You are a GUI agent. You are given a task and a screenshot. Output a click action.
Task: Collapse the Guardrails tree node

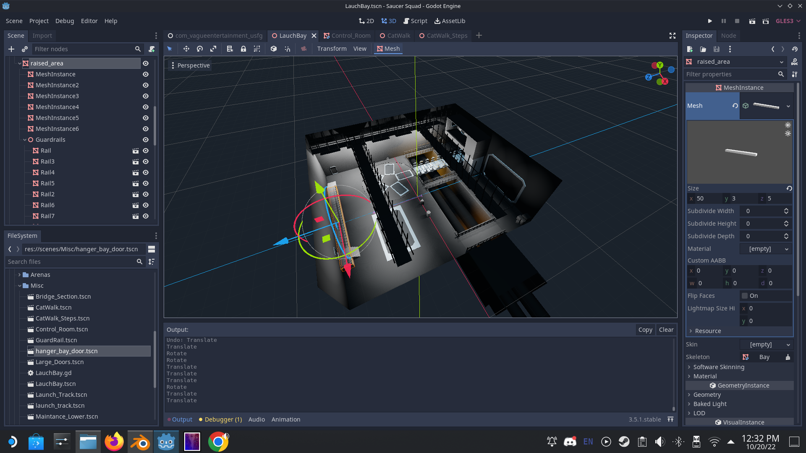[24, 140]
